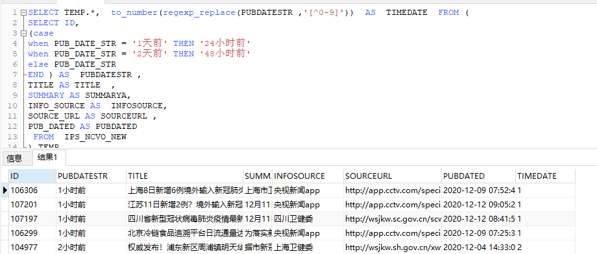Select summary cell 为落实 in row 106299

258,233
